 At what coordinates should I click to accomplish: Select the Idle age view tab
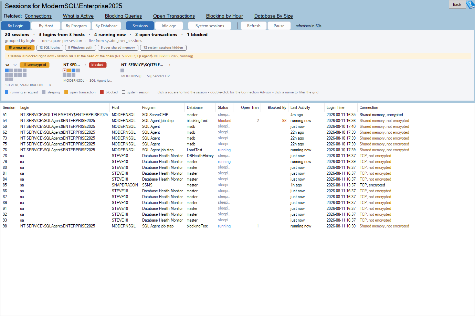pyautogui.click(x=169, y=26)
